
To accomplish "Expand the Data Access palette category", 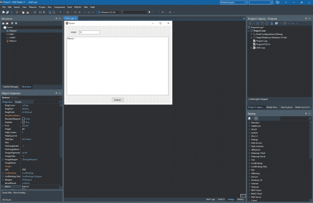I will click(249, 143).
